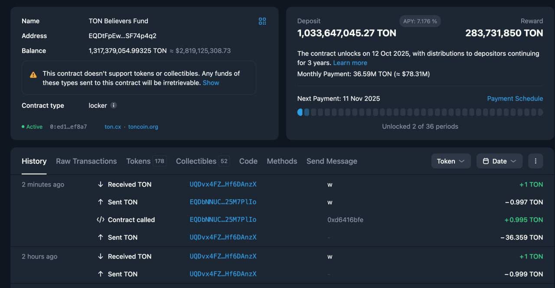
Task: Click the 178 tokens count badge
Action: 160,161
